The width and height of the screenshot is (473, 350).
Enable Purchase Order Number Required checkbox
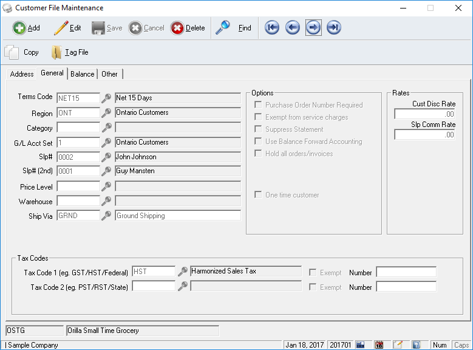click(258, 105)
